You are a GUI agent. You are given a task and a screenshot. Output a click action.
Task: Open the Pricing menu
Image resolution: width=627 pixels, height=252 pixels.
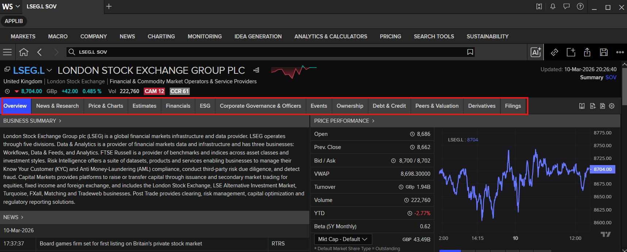click(x=391, y=37)
